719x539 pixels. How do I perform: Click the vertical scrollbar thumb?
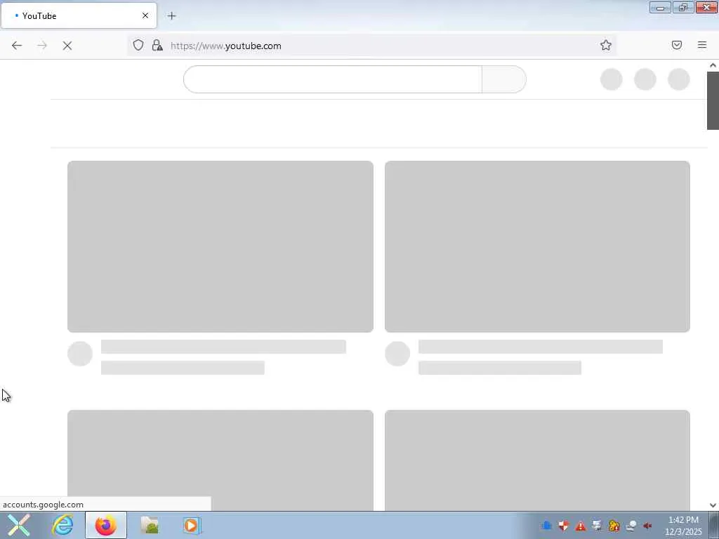(x=713, y=101)
